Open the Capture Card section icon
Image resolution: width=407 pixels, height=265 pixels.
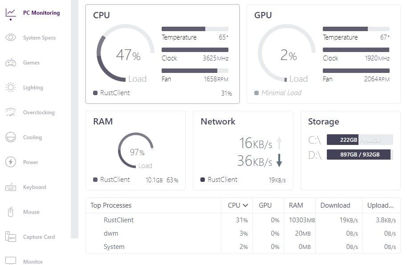pos(11,237)
